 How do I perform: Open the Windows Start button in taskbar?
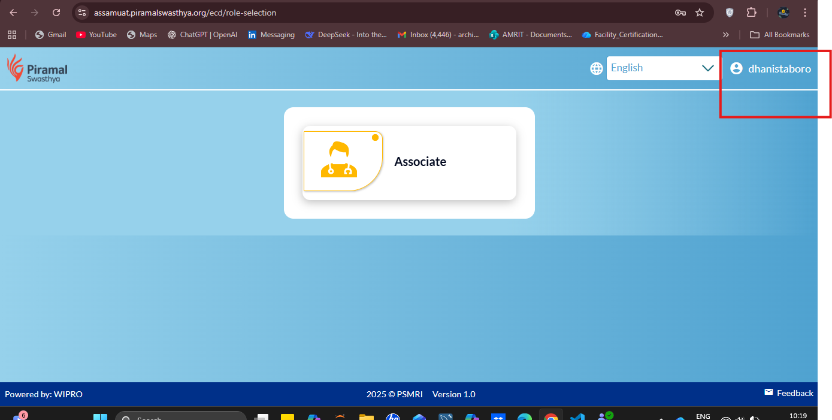point(100,417)
